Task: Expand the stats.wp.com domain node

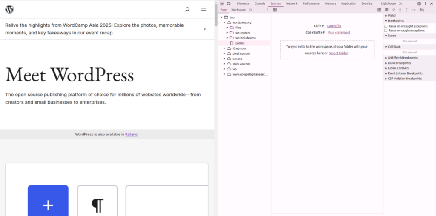Action: click(x=224, y=64)
